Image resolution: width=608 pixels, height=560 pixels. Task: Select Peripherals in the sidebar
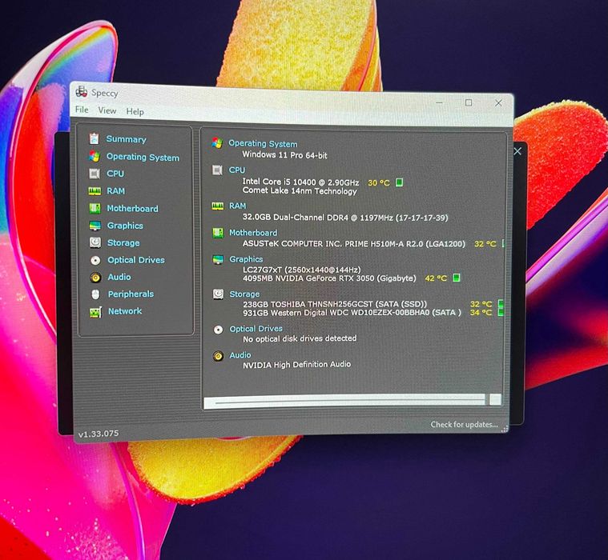point(131,294)
